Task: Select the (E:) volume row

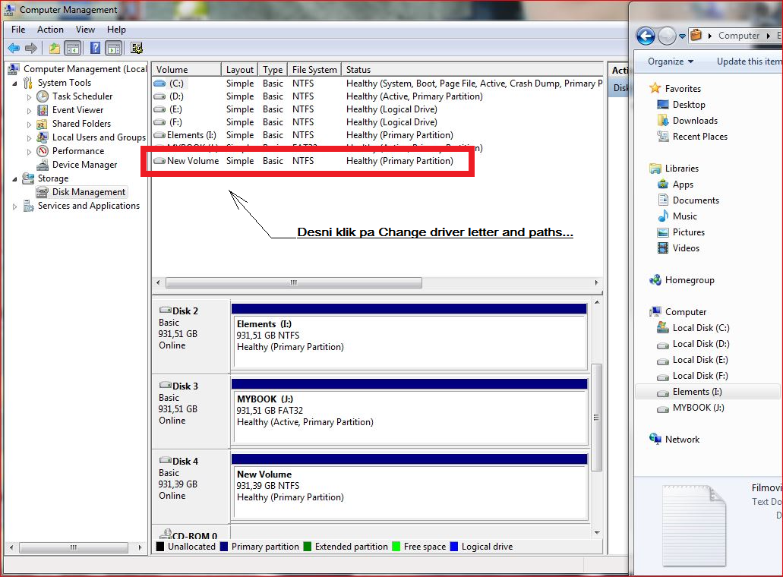Action: (377, 109)
